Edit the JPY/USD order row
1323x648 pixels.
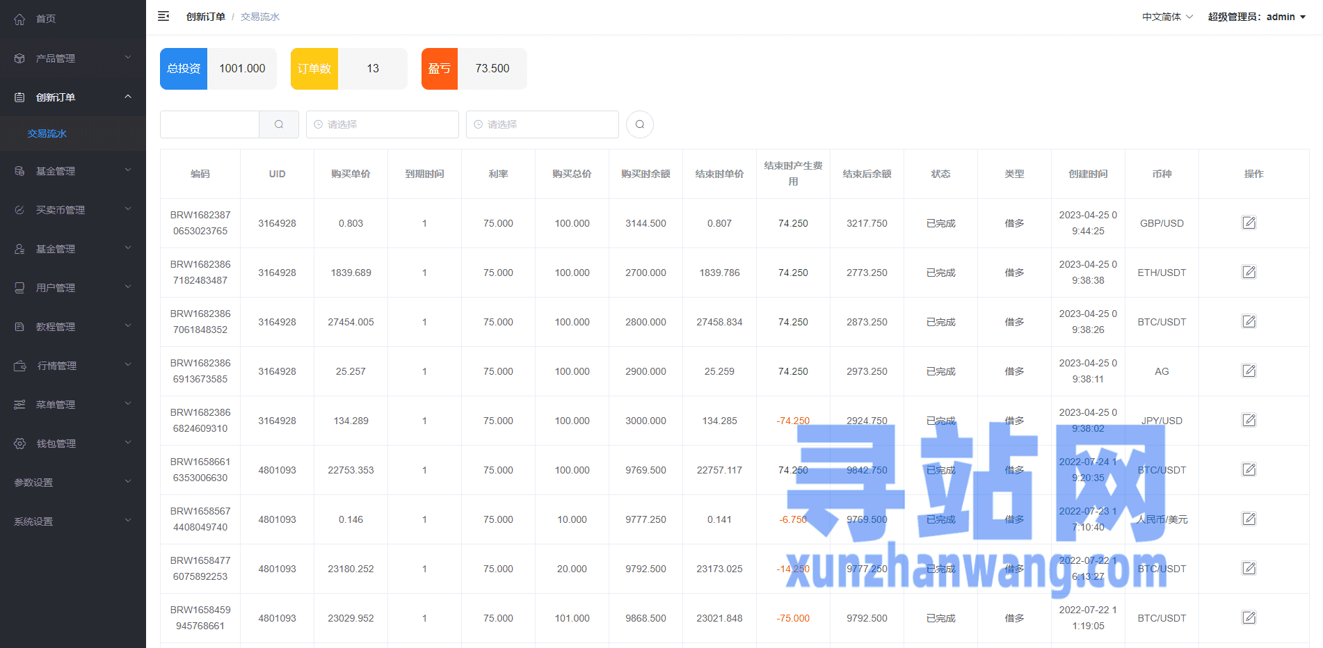click(1249, 421)
